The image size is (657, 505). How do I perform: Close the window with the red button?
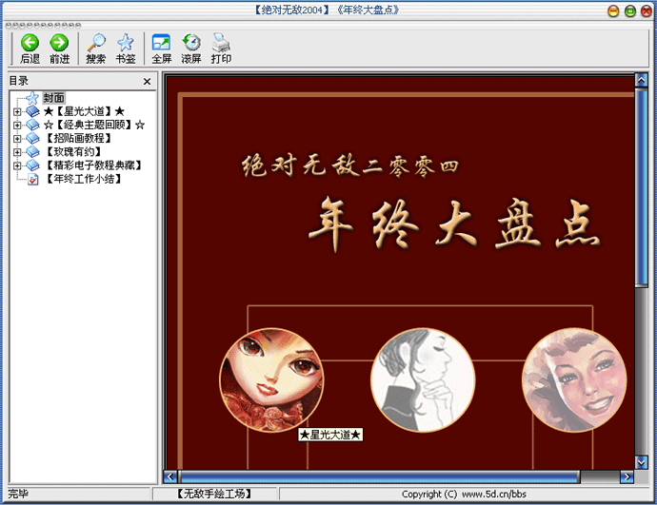click(x=647, y=10)
